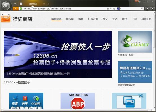Open Baidu search engine selector dropdown
This screenshot has width=156, height=112.
tap(119, 9)
